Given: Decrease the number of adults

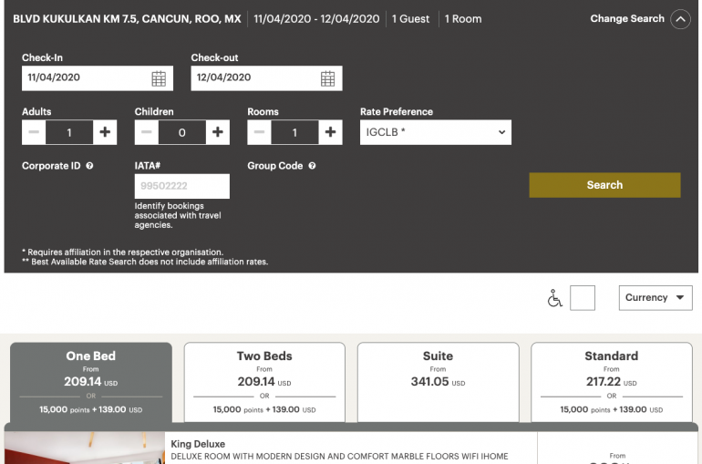Looking at the screenshot, I should (x=34, y=132).
